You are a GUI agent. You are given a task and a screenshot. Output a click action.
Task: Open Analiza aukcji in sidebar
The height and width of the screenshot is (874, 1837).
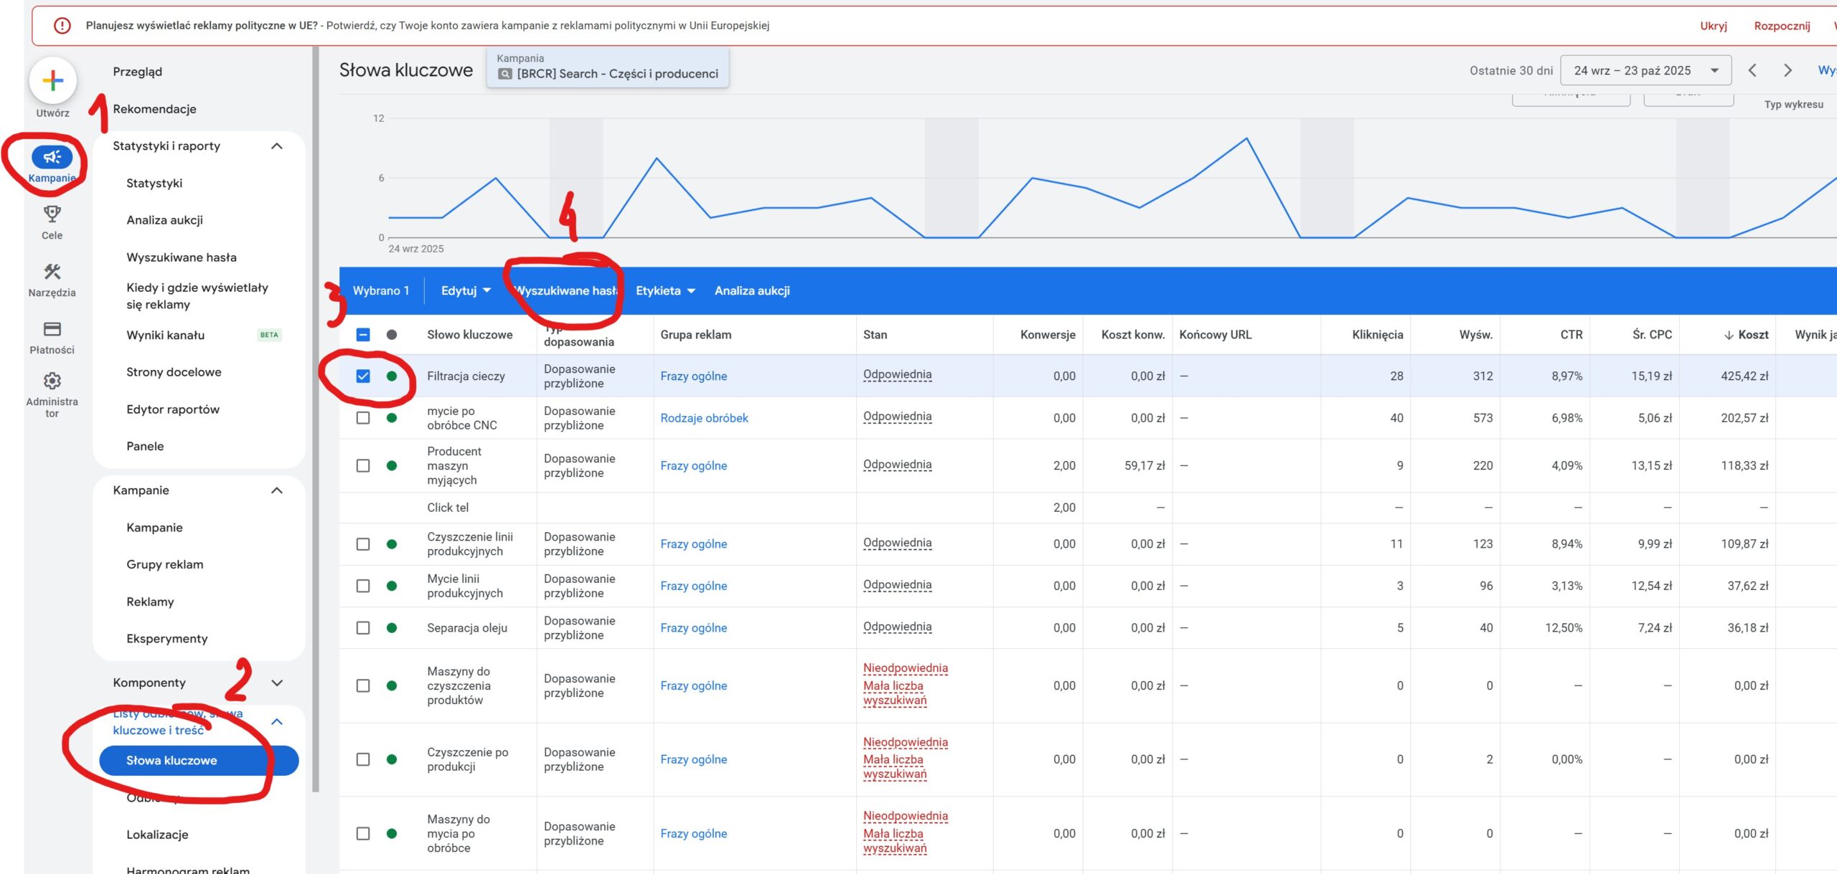point(164,220)
